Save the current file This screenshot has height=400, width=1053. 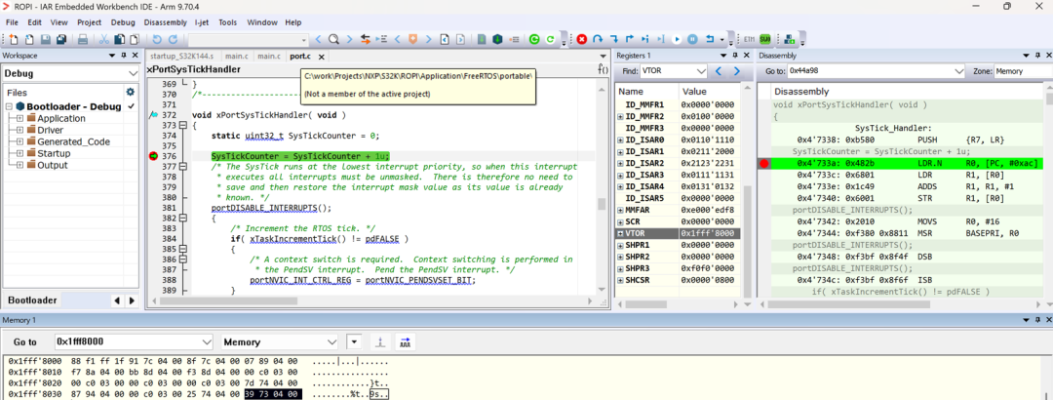45,39
